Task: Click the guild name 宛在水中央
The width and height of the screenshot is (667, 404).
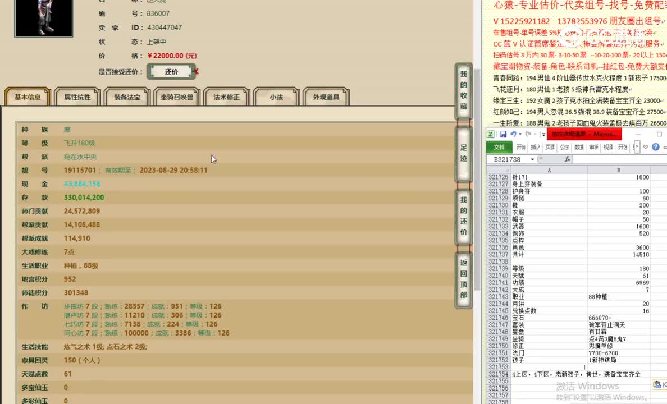Action: pyautogui.click(x=80, y=157)
